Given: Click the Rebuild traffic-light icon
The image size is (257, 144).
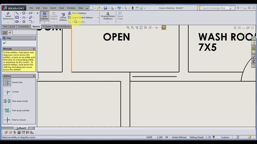Looking at the screenshot, I should [133, 8].
